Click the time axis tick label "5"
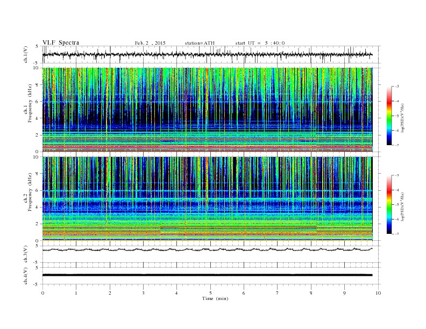 tap(210, 293)
